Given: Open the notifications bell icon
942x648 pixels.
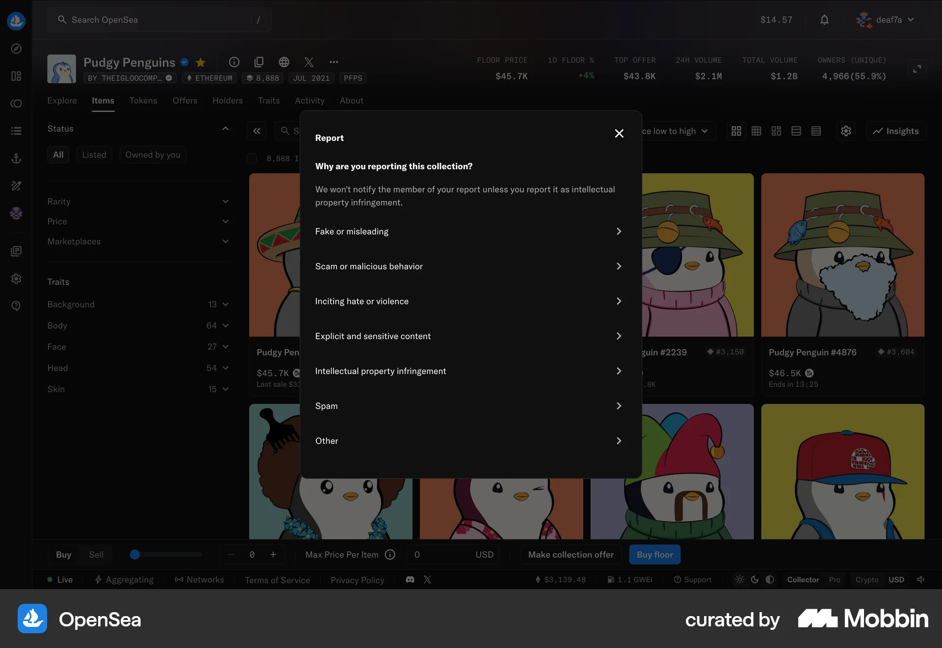Looking at the screenshot, I should 824,20.
